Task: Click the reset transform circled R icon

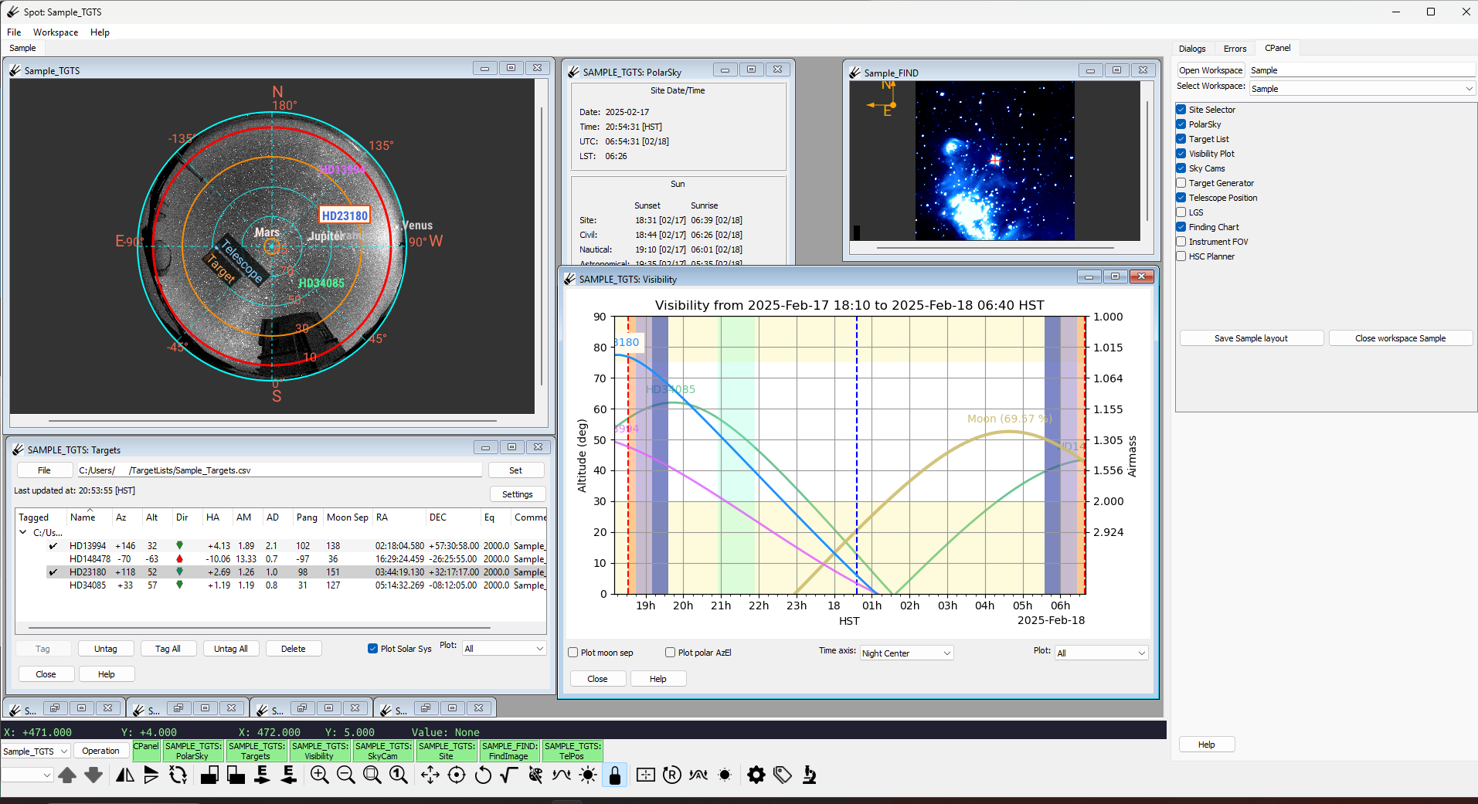Action: pos(672,775)
